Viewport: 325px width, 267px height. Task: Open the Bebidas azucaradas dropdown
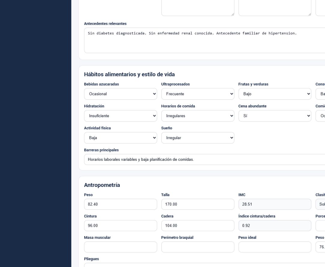tap(120, 94)
